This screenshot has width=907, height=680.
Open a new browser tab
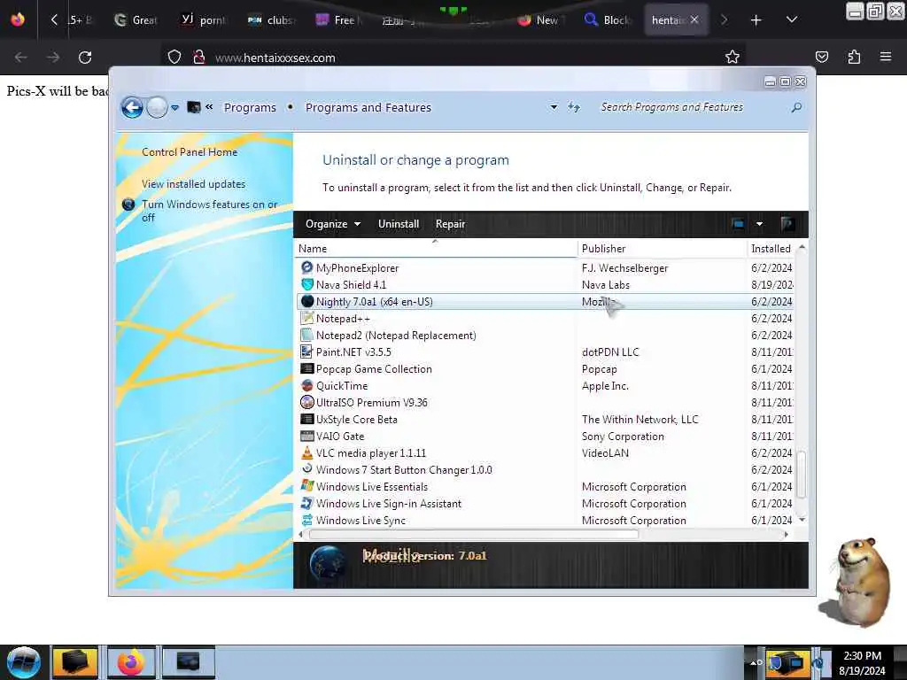tap(756, 20)
